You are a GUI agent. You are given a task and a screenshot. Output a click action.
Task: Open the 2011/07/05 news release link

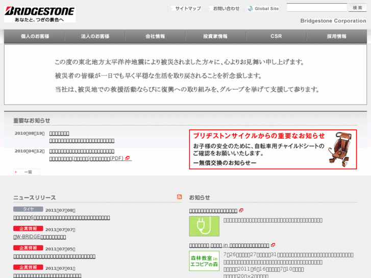tap(55, 256)
